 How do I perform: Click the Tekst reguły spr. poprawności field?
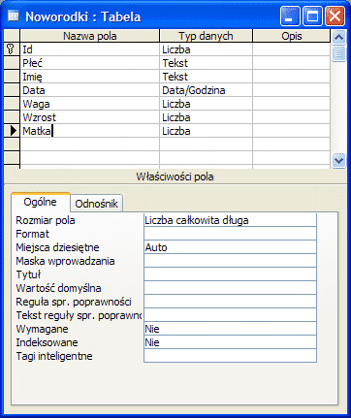tap(230, 315)
